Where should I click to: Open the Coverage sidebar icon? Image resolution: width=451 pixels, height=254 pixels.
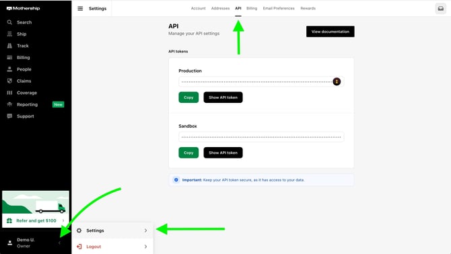coord(9,93)
